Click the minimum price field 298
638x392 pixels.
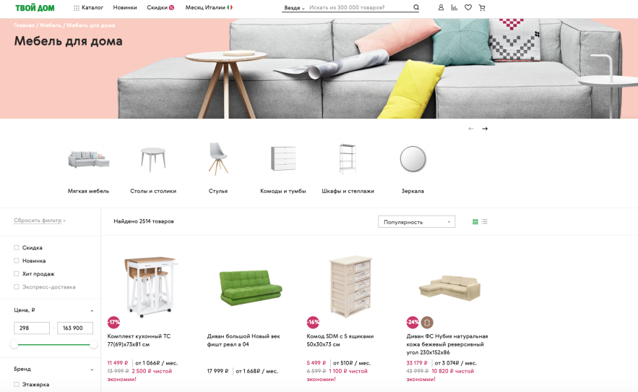tap(32, 328)
